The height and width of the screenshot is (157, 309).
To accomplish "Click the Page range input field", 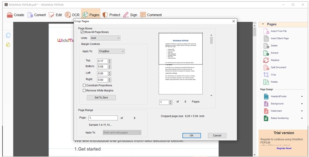I will [103, 118].
